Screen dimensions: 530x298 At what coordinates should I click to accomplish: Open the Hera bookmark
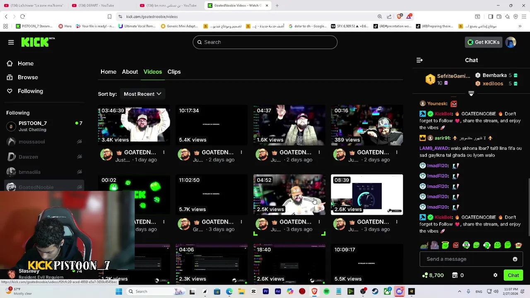tap(65, 26)
